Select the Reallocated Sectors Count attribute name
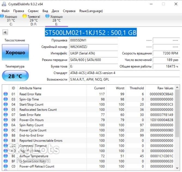 pos(38,110)
